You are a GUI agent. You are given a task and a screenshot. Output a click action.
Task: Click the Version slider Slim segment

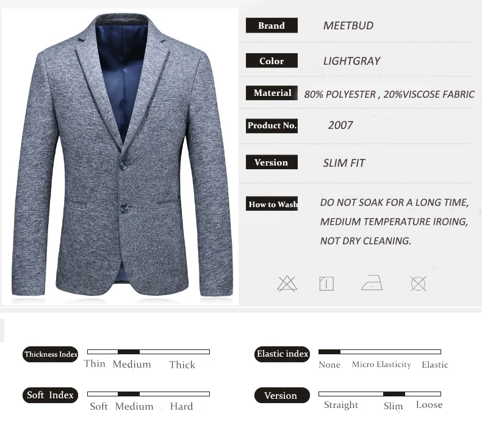coord(394,394)
